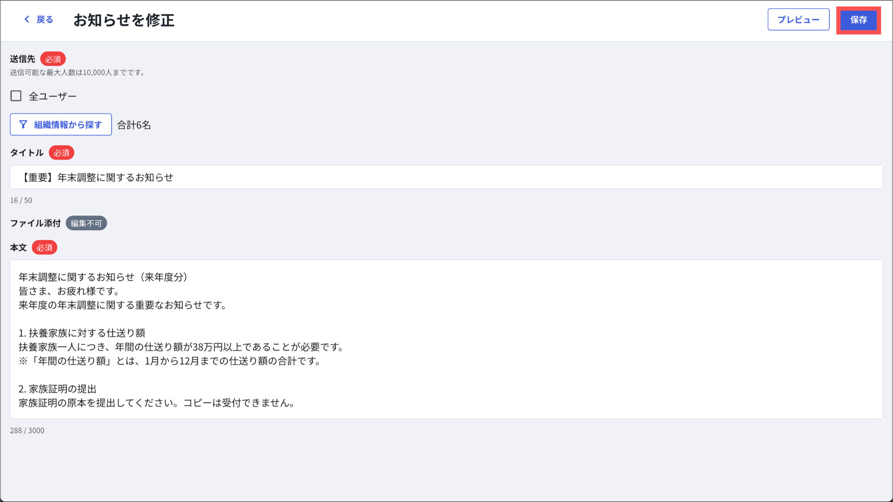893x502 pixels.
Task: Click the 戻る link text
Action: click(44, 20)
